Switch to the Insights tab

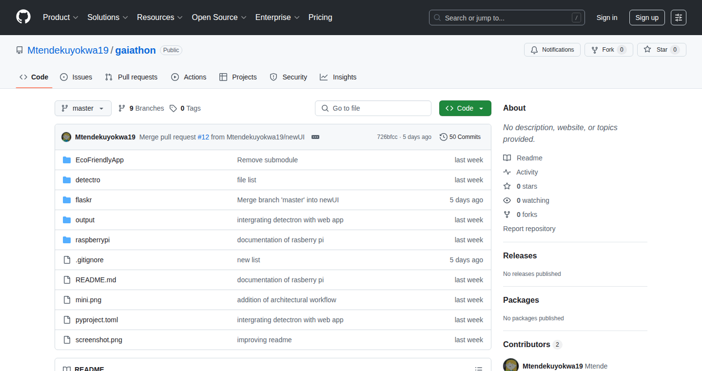click(338, 77)
